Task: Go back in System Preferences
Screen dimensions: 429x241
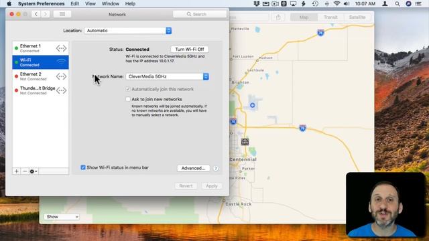Action: pos(36,14)
